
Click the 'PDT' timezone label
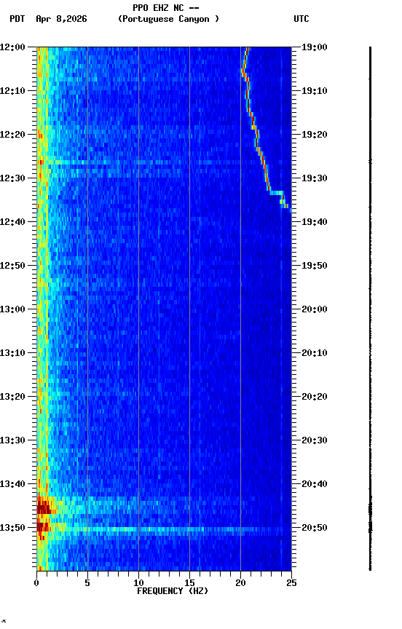click(x=17, y=19)
